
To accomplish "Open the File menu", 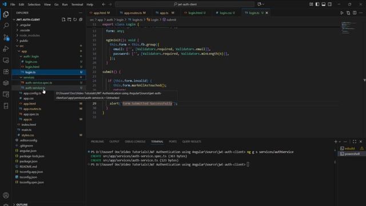I will pos(13,4).
